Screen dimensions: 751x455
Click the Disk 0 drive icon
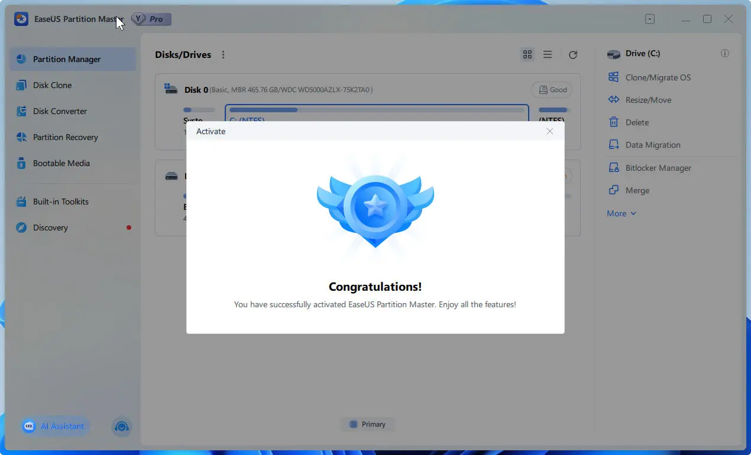click(x=171, y=89)
